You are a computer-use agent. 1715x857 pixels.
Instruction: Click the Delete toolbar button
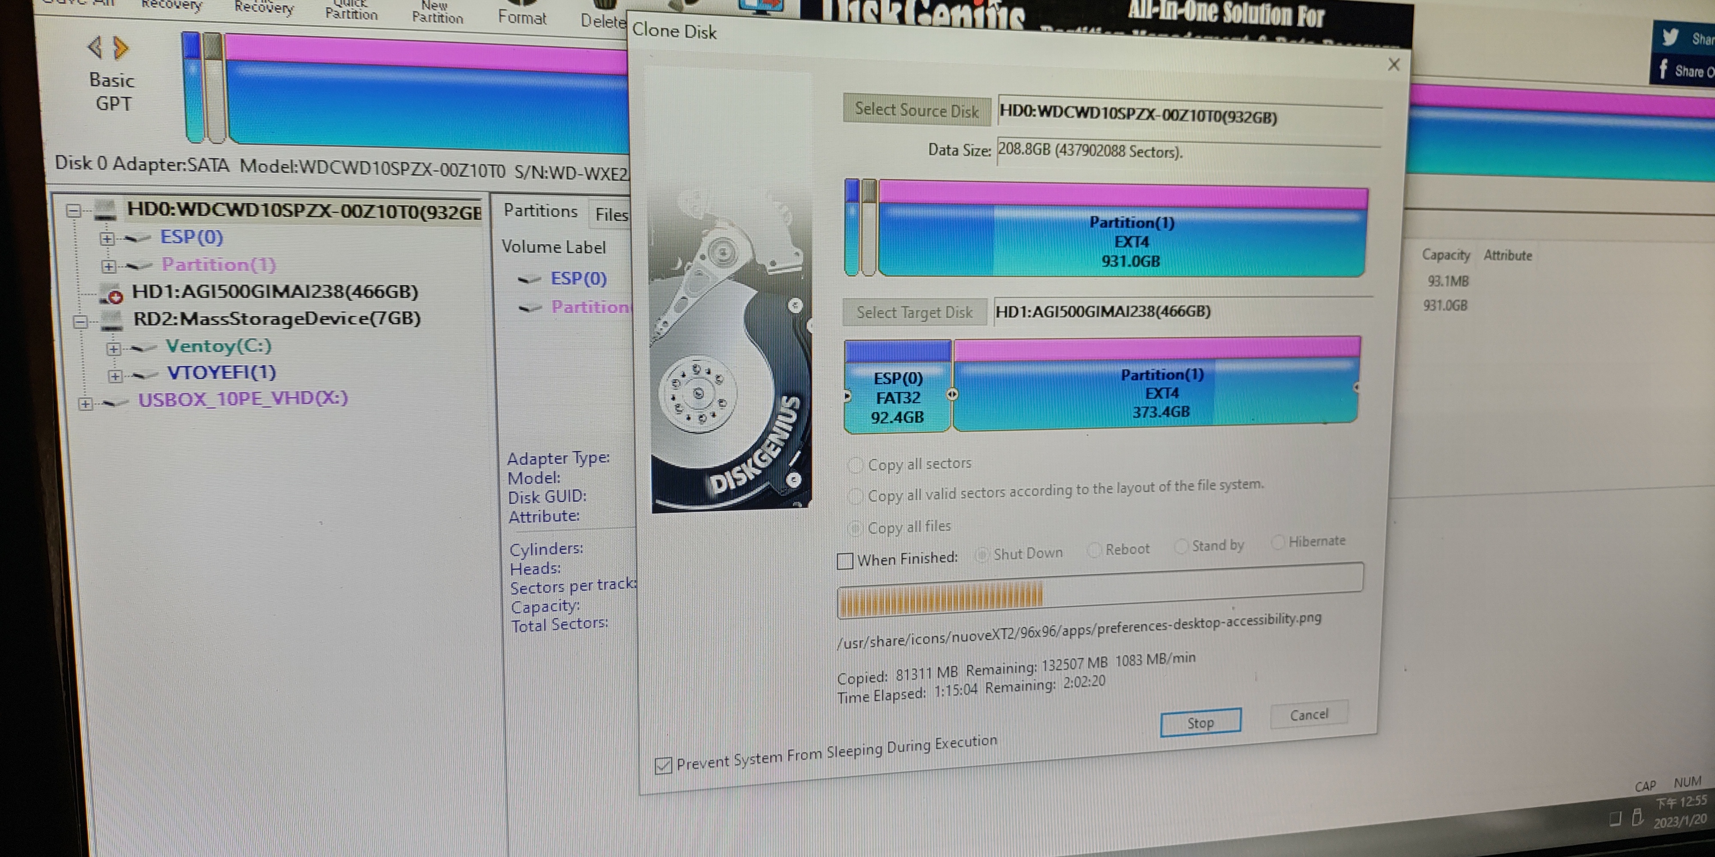[x=602, y=21]
